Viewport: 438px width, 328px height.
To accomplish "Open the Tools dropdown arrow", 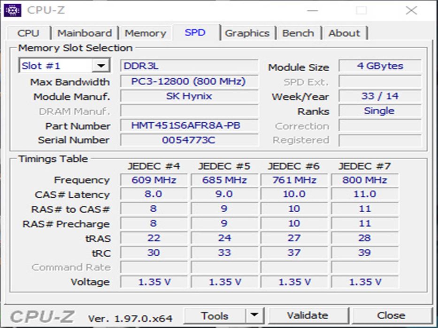I will (x=254, y=315).
